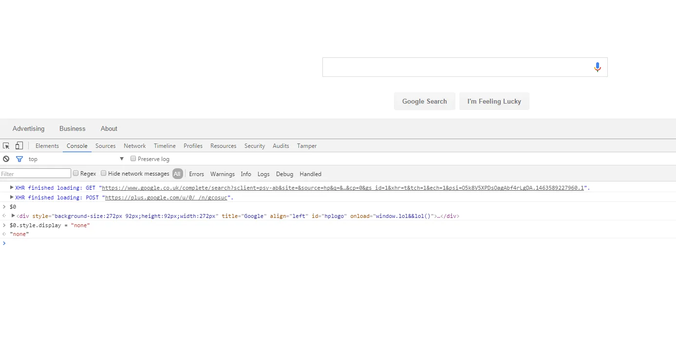Filter console by Info level
676x359 pixels.
[x=246, y=174]
